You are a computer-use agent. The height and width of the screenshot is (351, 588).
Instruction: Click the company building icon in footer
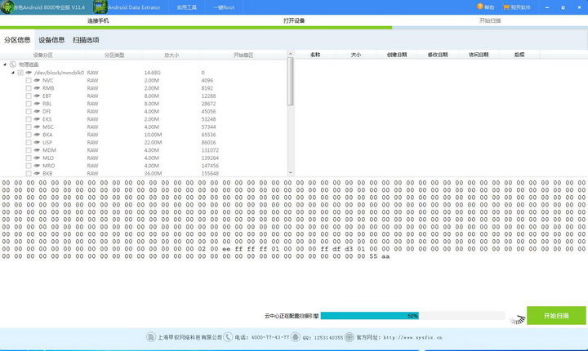pyautogui.click(x=151, y=337)
